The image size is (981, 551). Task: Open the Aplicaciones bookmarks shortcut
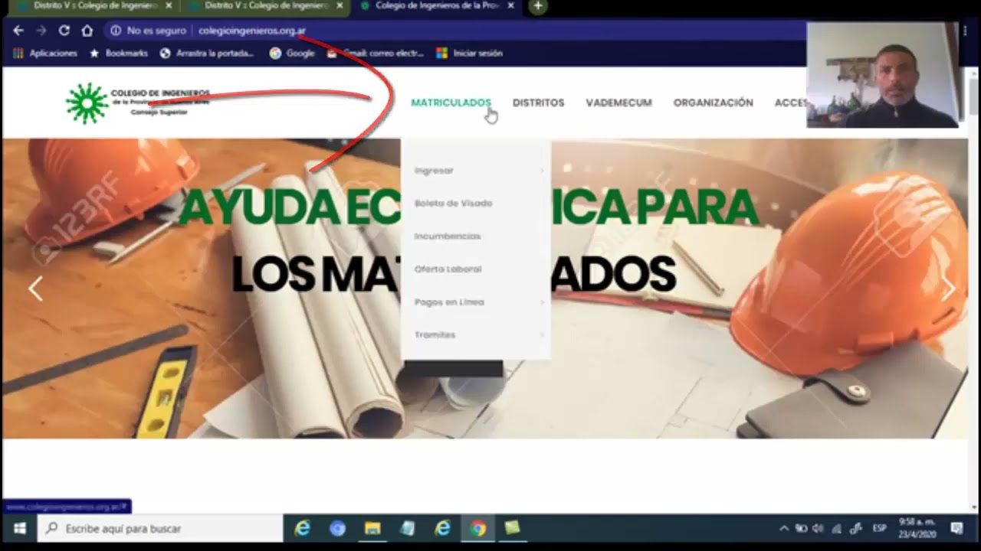pyautogui.click(x=46, y=54)
